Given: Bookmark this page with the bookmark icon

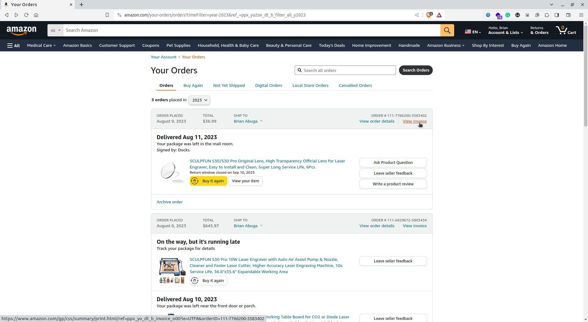Looking at the screenshot, I should pos(107,15).
